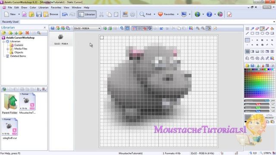276x155 pixels.
Task: Open the Librarian menu
Action: click(x=44, y=8)
